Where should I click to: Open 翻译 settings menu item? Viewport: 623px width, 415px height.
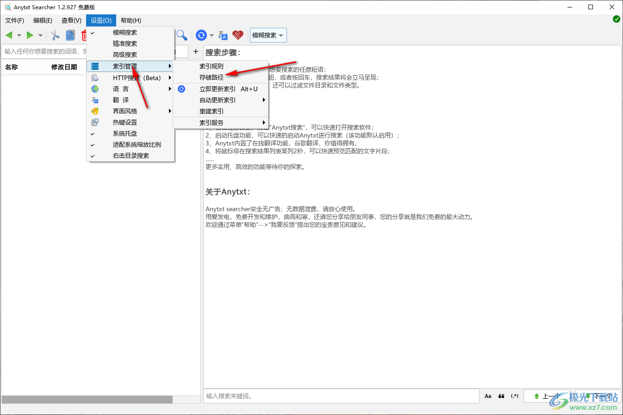click(131, 100)
